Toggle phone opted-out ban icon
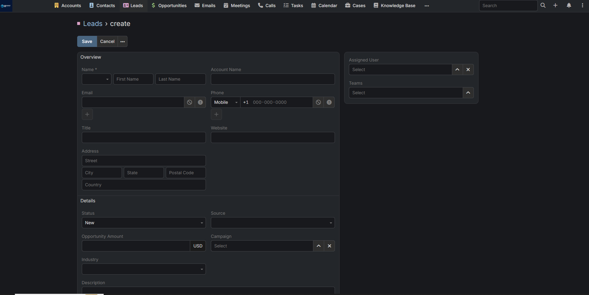The width and height of the screenshot is (589, 295). point(318,102)
